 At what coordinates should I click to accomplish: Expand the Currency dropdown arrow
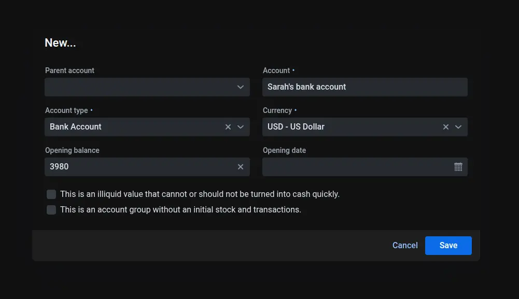coord(458,127)
